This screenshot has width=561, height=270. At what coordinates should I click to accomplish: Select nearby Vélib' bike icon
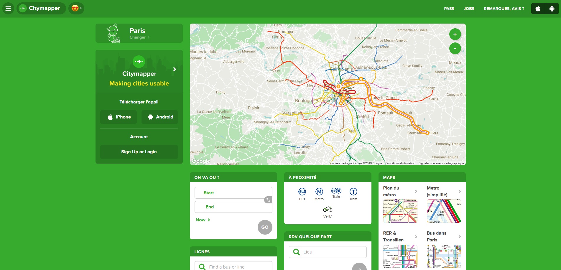328,212
